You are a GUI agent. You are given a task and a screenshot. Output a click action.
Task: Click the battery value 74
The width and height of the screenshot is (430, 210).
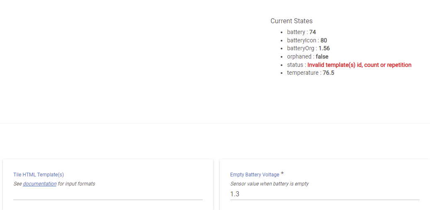tap(313, 32)
